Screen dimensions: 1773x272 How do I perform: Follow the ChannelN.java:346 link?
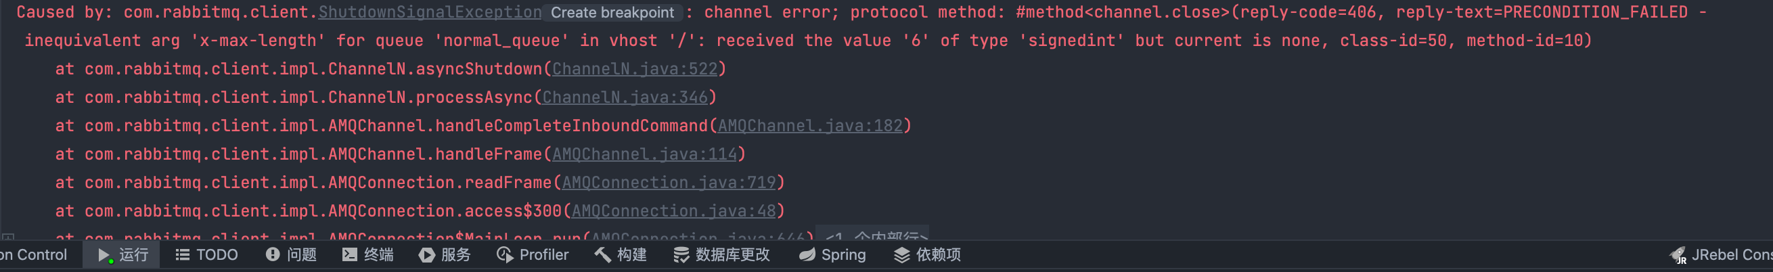pos(625,97)
